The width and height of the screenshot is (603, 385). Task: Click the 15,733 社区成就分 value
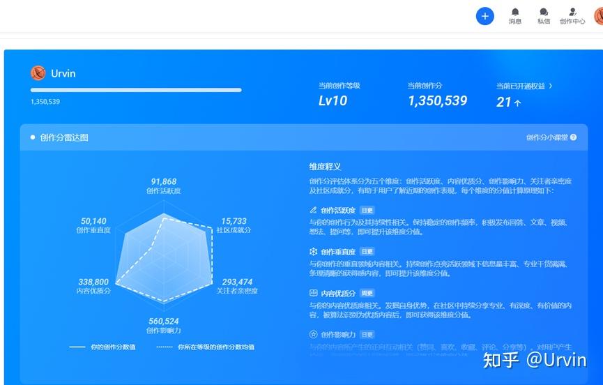coord(234,221)
